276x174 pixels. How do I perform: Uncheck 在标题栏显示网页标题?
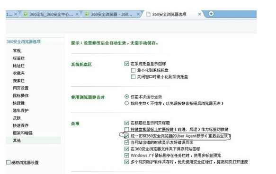pyautogui.click(x=126, y=123)
